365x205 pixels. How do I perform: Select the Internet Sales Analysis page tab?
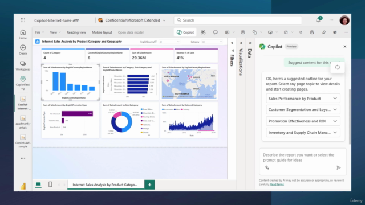105,184
